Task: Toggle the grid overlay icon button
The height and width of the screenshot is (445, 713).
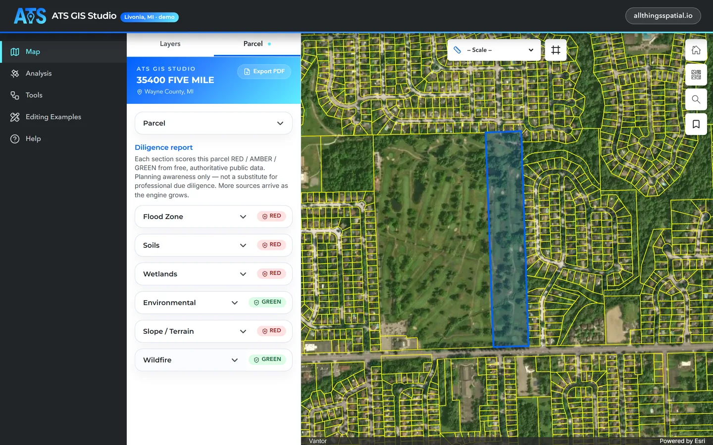Action: pyautogui.click(x=556, y=50)
